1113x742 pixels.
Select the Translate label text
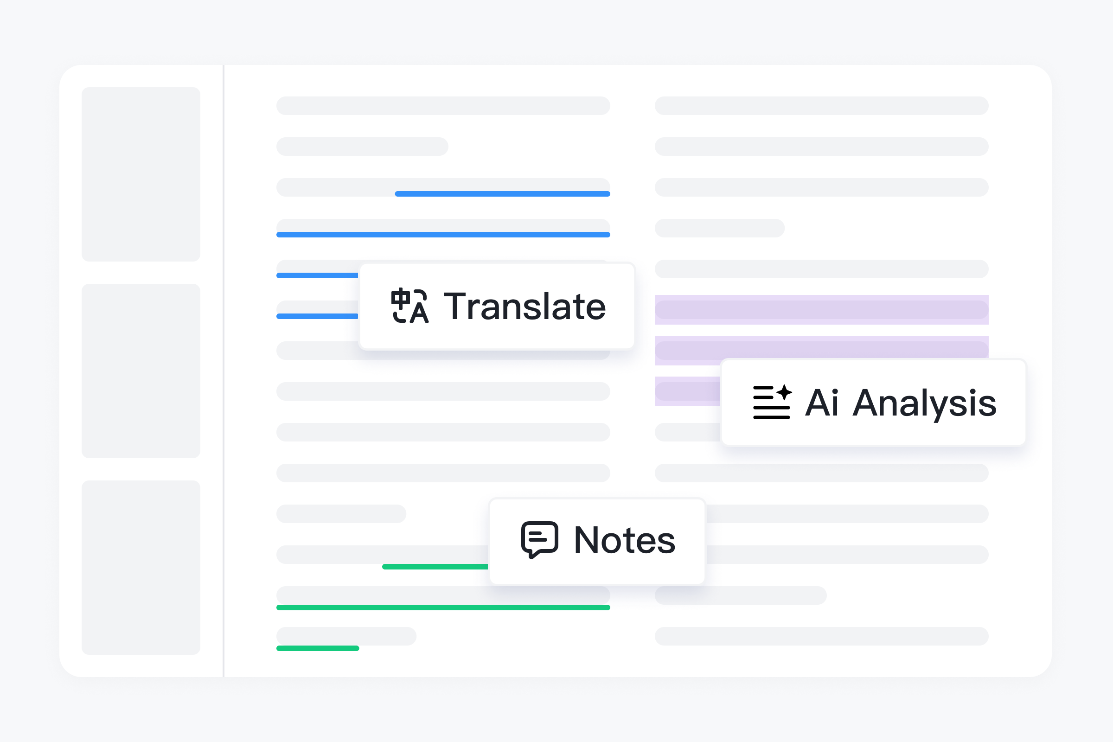[525, 307]
